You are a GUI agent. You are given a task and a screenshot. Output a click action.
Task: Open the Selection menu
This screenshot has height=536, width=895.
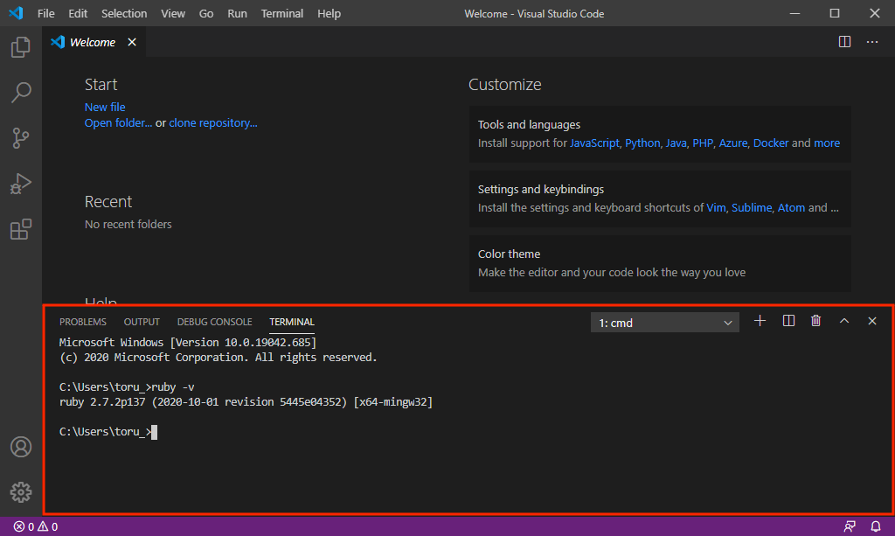coord(124,14)
